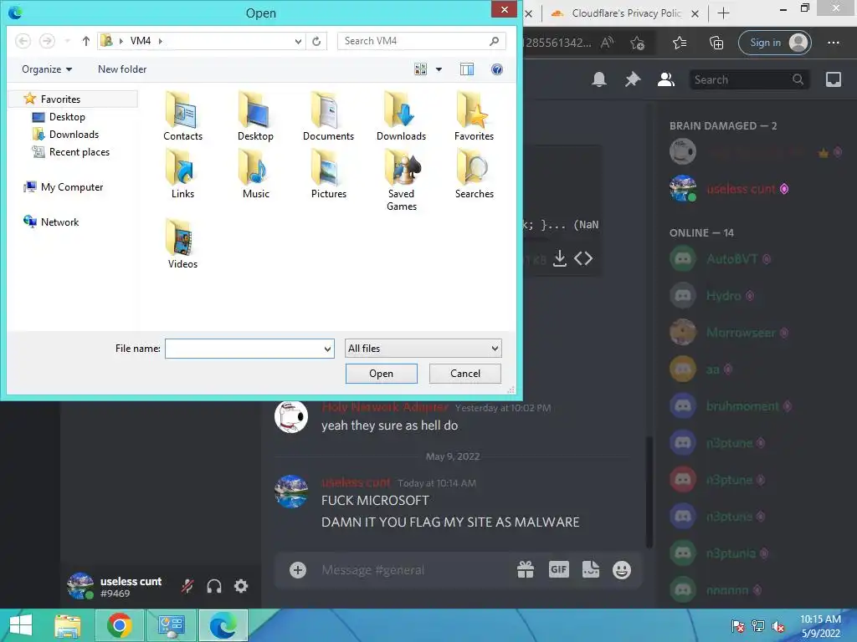
Task: Open the Downloads folder in file list
Action: [401, 117]
